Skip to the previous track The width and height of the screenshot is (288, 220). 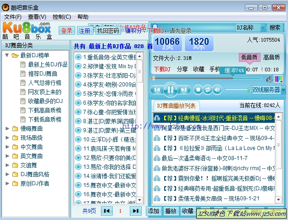157,90
